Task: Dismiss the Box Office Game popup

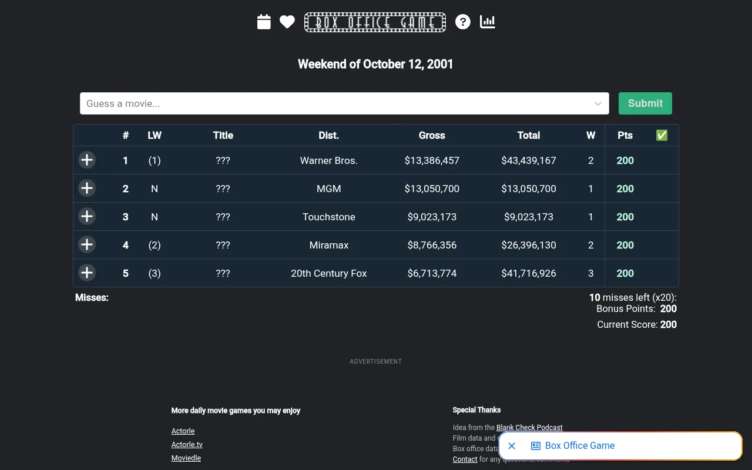Action: [x=512, y=446]
